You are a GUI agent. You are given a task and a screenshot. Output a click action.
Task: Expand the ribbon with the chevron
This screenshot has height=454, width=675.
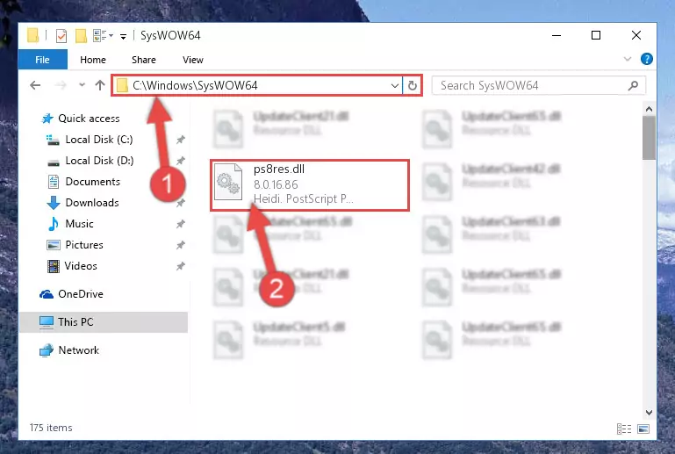point(628,59)
